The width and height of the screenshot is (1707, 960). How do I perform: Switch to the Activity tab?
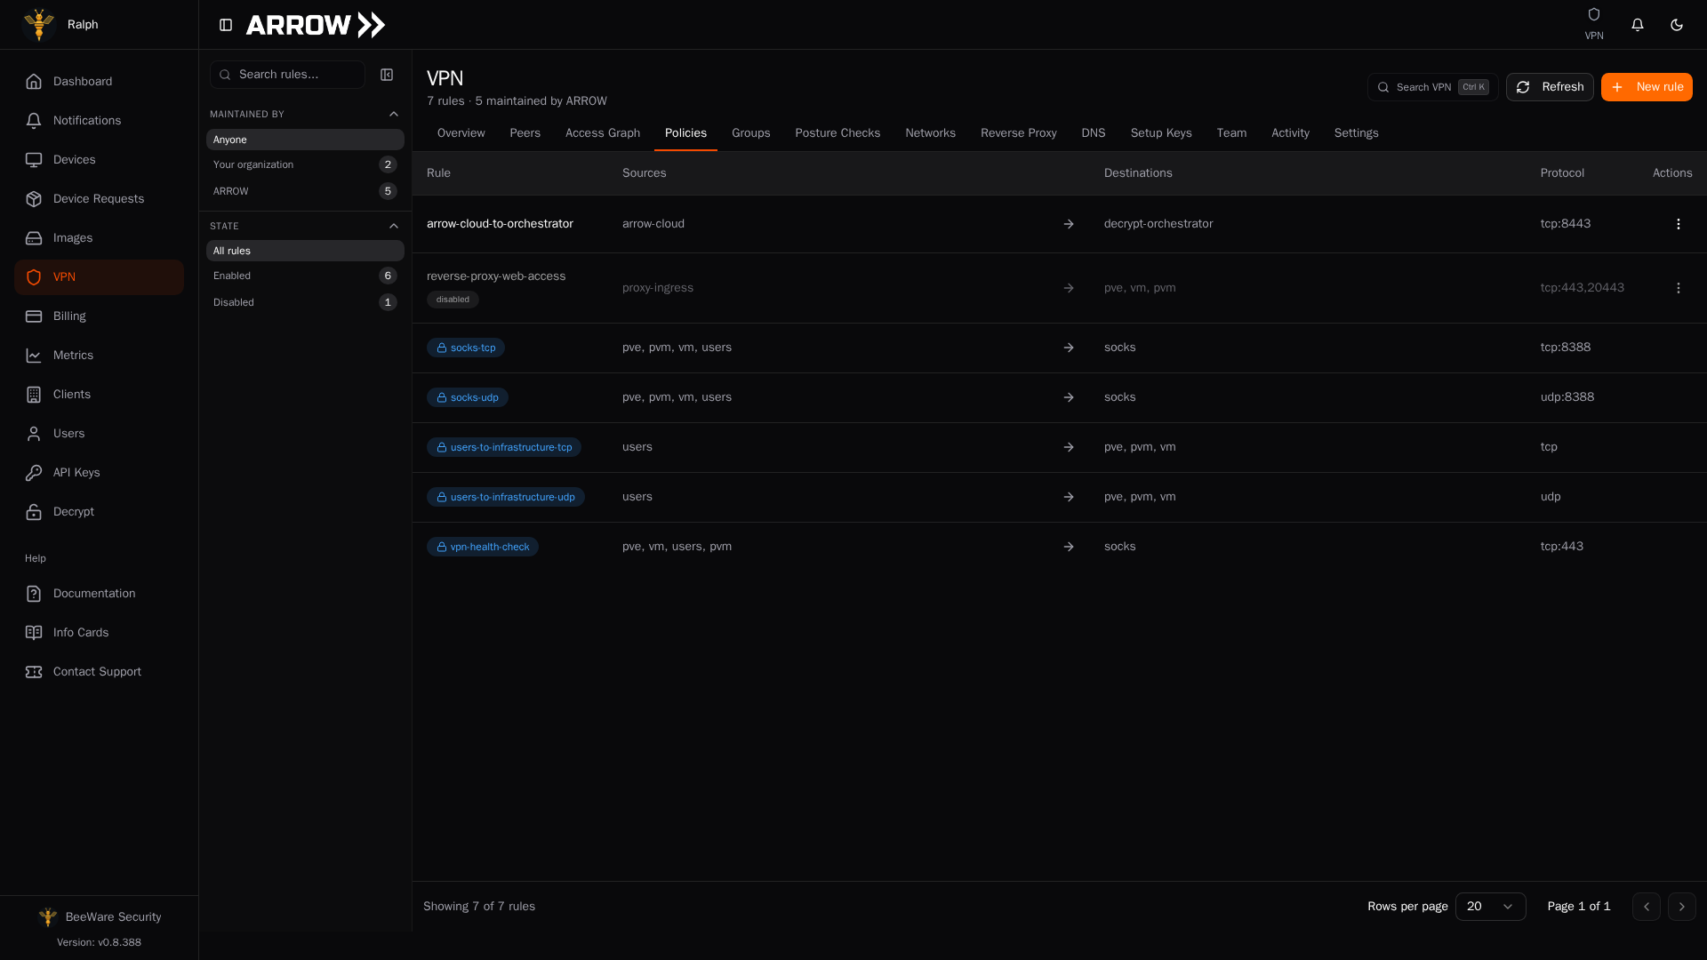click(1290, 133)
